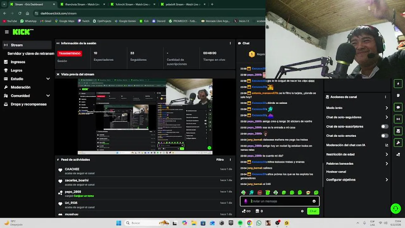Open the green support headset button
The image size is (405, 228).
[x=396, y=208]
